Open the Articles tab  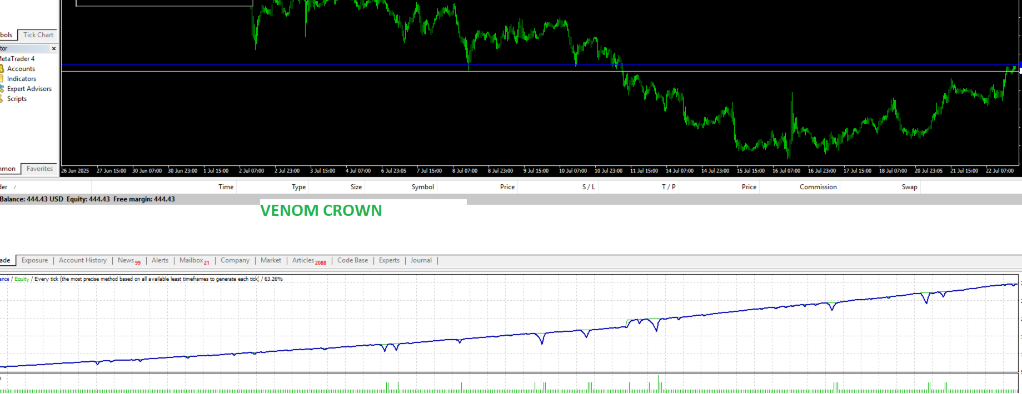pos(309,260)
